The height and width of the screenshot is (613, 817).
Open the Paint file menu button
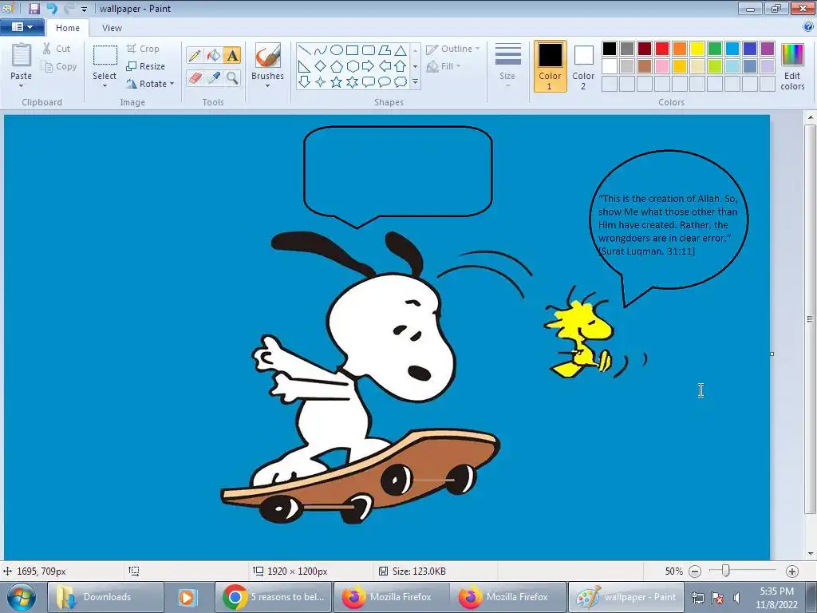(22, 27)
